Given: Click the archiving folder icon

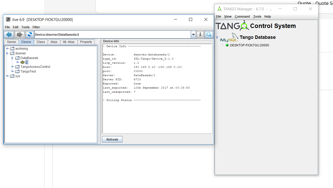Looking at the screenshot, I should point(12,49).
